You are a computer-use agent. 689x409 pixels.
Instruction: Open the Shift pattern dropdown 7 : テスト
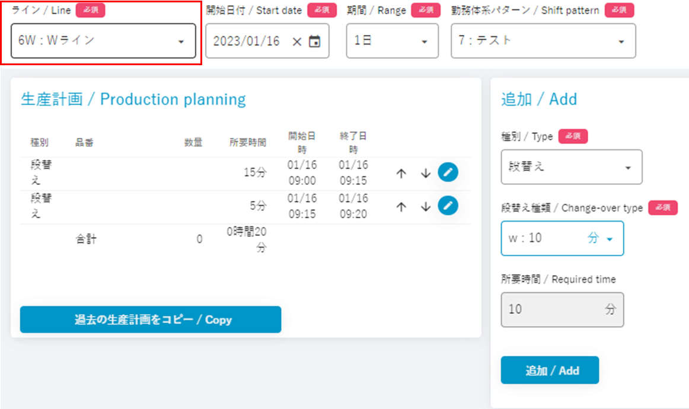point(543,41)
